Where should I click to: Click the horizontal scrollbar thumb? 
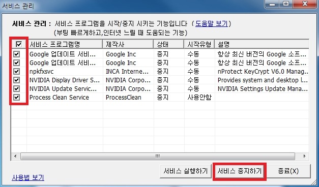pyautogui.click(x=158, y=156)
